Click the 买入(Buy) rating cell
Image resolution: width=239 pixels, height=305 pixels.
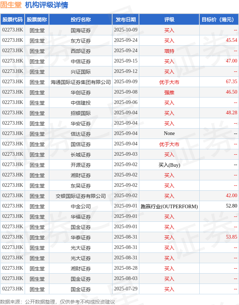(169, 165)
